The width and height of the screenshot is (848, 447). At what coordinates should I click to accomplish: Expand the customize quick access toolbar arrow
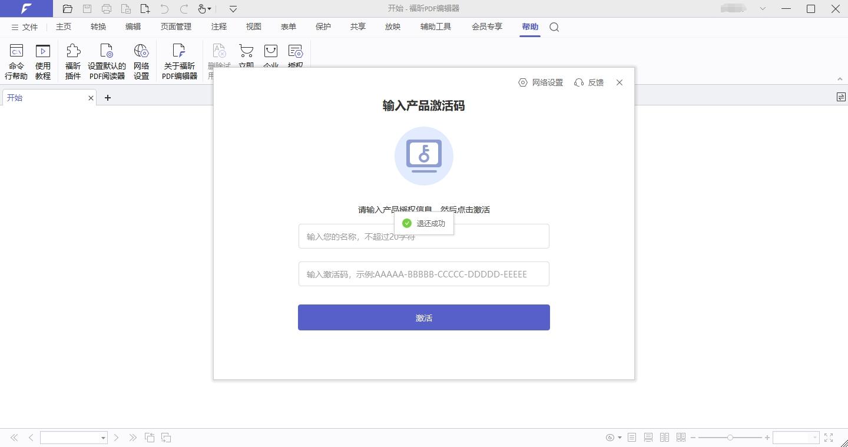233,9
